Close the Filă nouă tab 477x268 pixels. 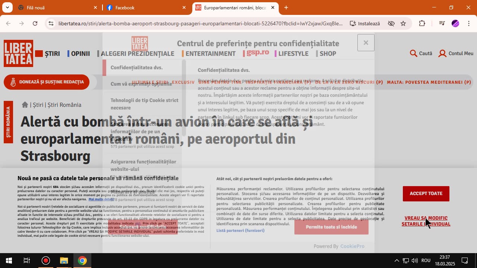95,7
